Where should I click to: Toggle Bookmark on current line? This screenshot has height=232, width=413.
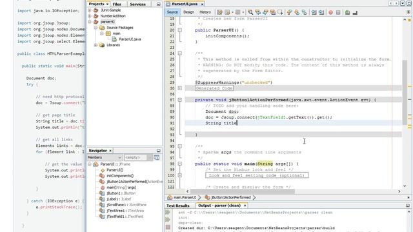coord(304,12)
